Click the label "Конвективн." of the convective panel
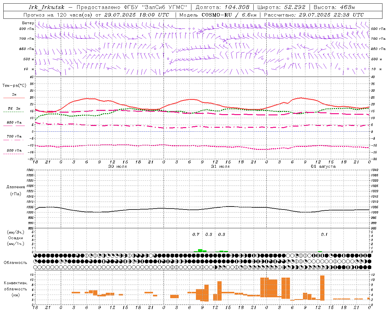This screenshot has width=387, height=310. pos(16,283)
